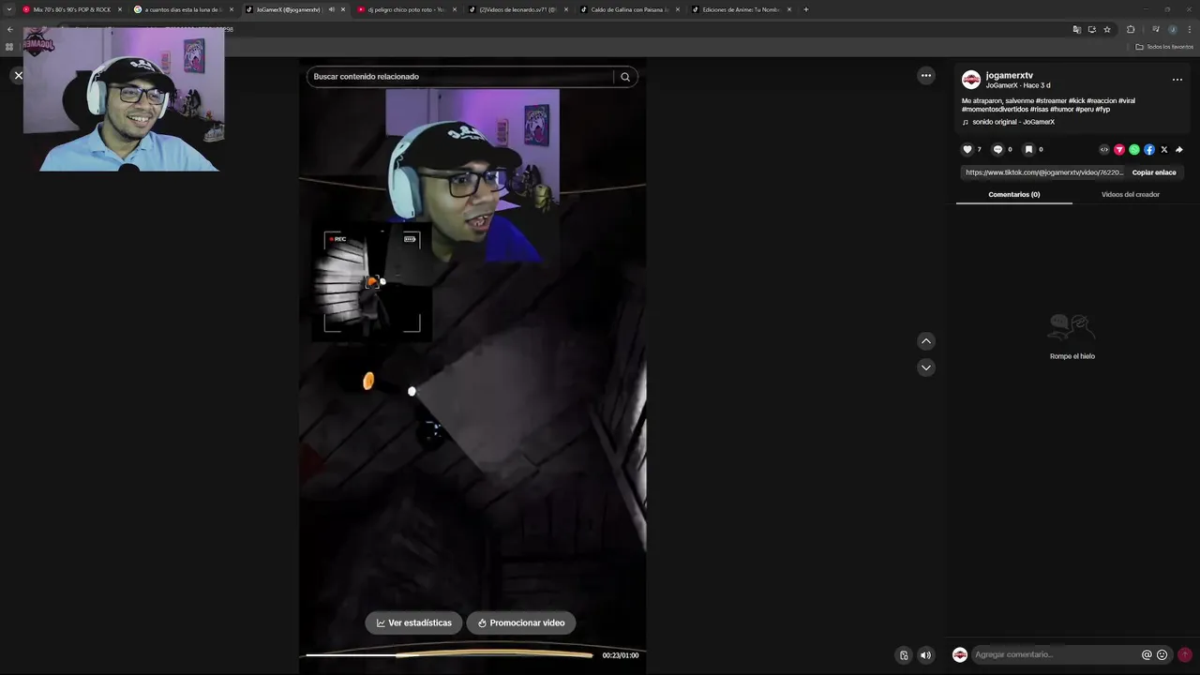The width and height of the screenshot is (1200, 675).
Task: Switch to 'Ediciones de Anime' tab
Action: pos(740,9)
